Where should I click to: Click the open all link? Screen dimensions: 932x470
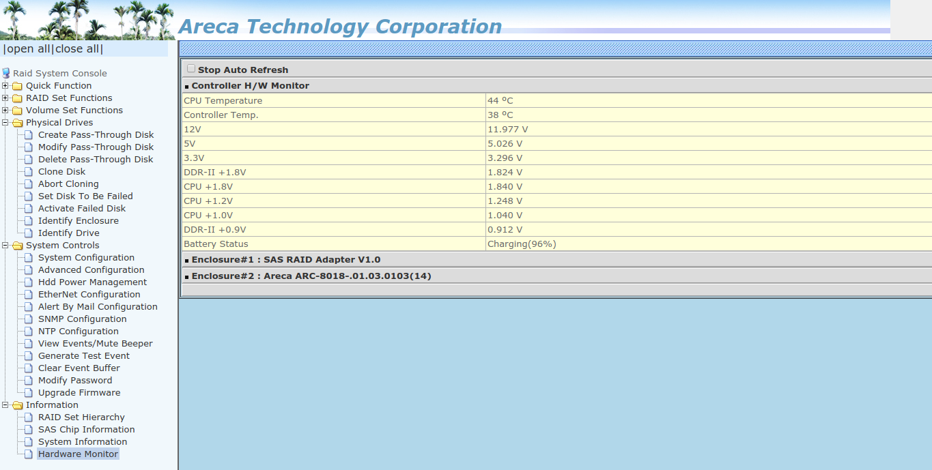coord(28,49)
